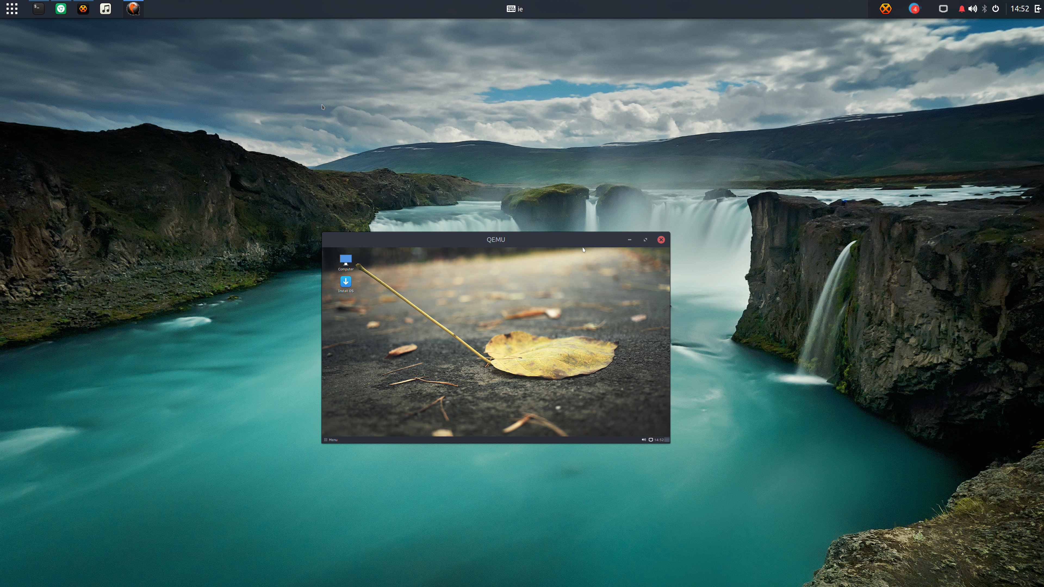The width and height of the screenshot is (1044, 587).
Task: Click the log out session icon
Action: click(x=1038, y=9)
